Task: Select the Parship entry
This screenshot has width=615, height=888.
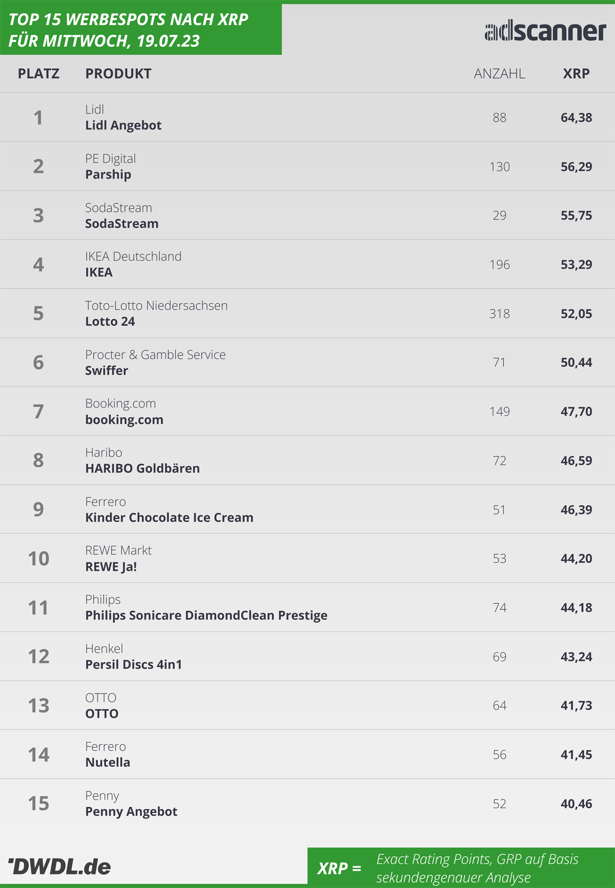Action: (108, 175)
